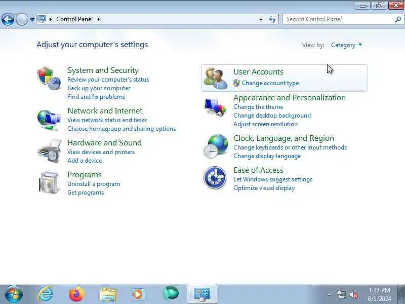This screenshot has height=304, width=405.
Task: Open Appearance and Personalization heading
Action: 289,98
